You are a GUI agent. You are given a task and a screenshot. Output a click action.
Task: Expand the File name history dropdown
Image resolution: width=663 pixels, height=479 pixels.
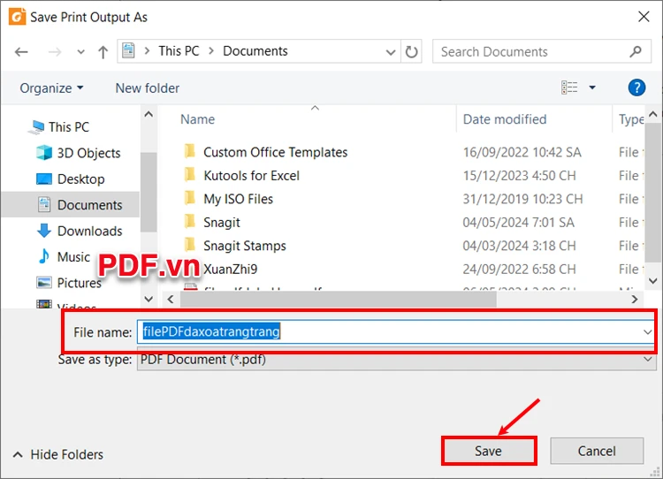[x=647, y=332]
